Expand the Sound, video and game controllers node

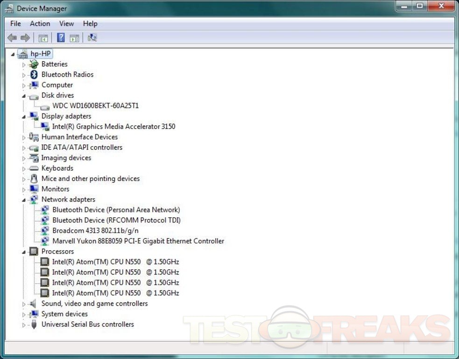[x=24, y=304]
